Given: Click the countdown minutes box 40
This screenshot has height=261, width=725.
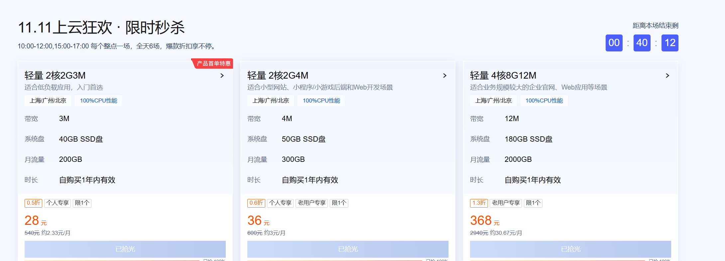Looking at the screenshot, I should [642, 43].
